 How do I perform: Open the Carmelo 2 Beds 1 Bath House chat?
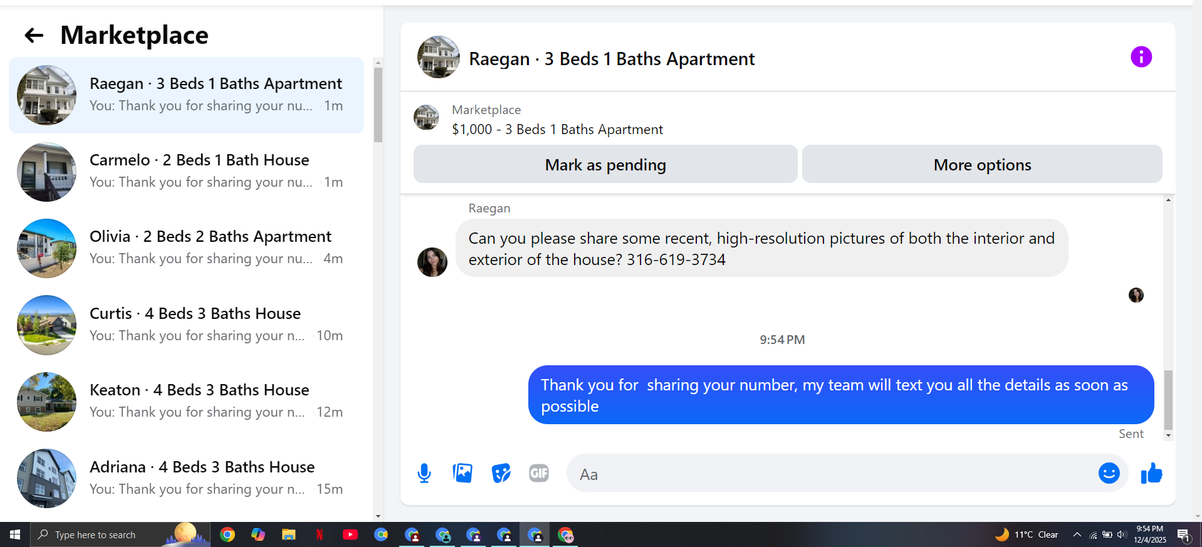tap(187, 172)
